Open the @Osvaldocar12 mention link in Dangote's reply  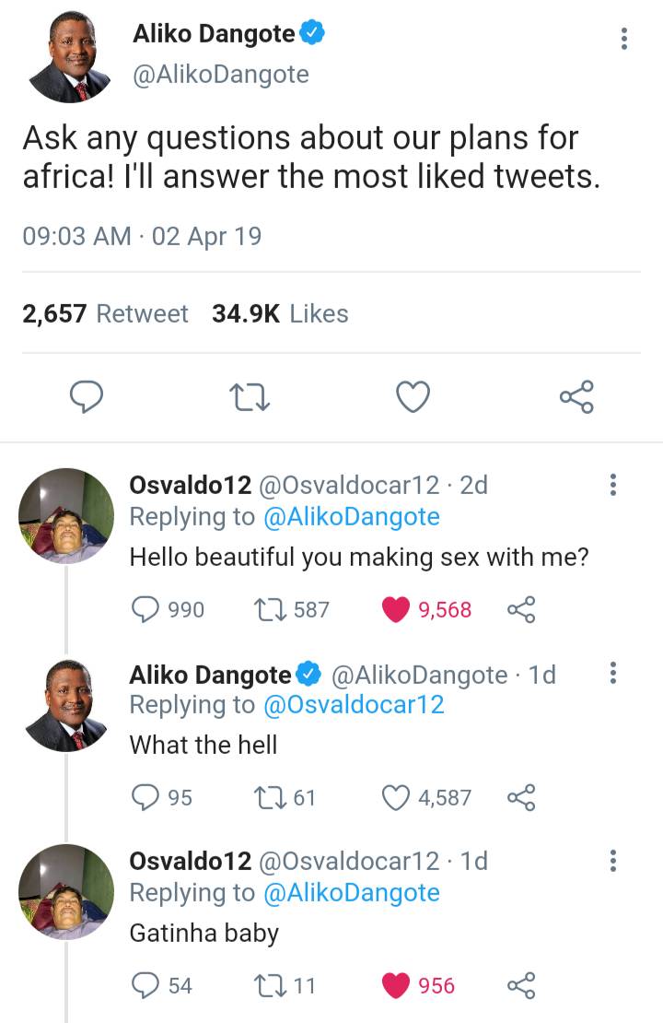click(x=354, y=705)
